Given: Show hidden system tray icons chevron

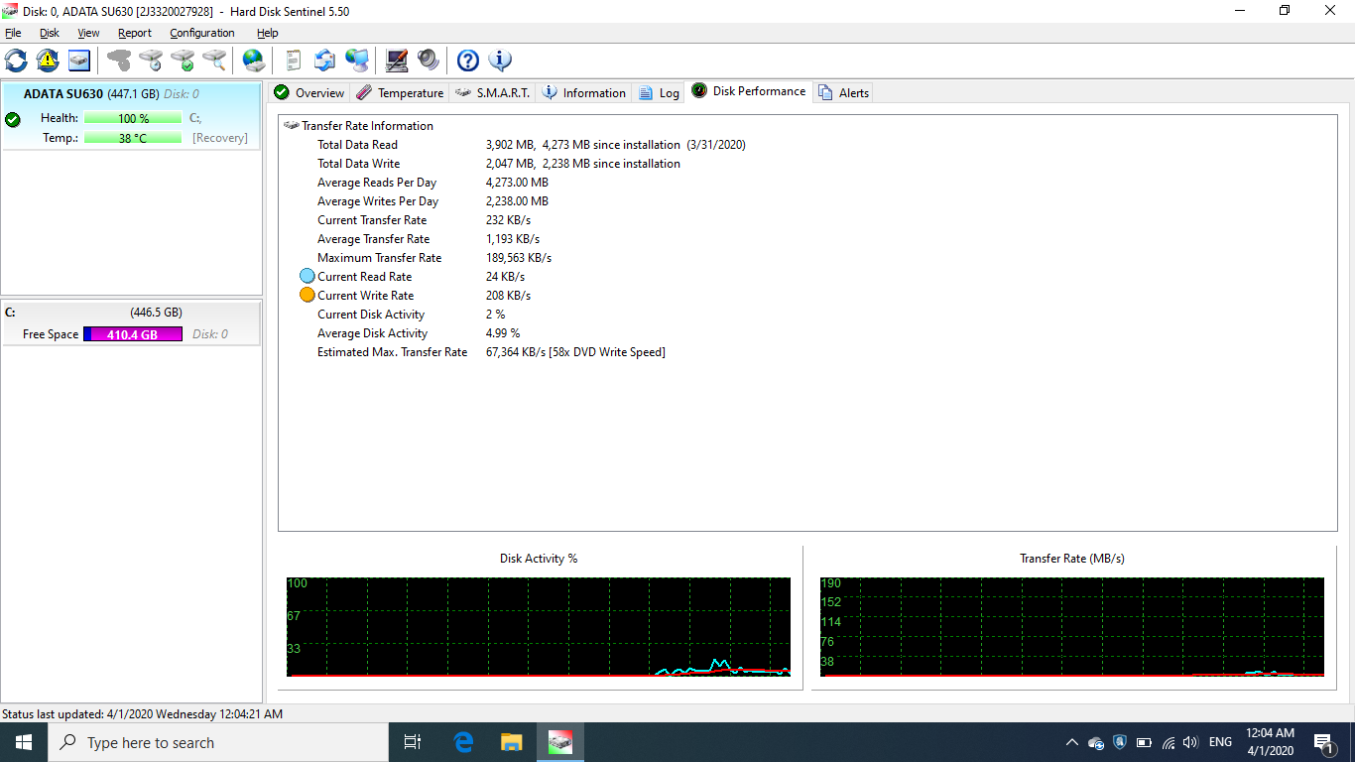Looking at the screenshot, I should click(x=1071, y=742).
